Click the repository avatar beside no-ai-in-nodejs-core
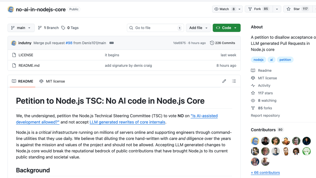 click(x=11, y=9)
